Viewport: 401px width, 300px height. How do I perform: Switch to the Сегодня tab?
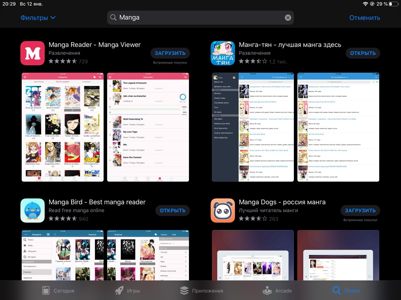point(58,291)
